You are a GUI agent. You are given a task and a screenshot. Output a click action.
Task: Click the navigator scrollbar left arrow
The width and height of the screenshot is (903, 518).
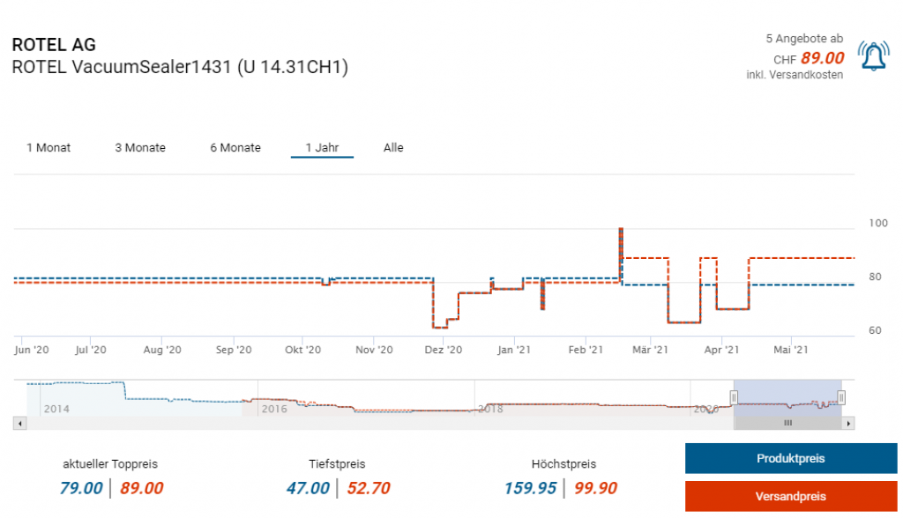click(19, 424)
